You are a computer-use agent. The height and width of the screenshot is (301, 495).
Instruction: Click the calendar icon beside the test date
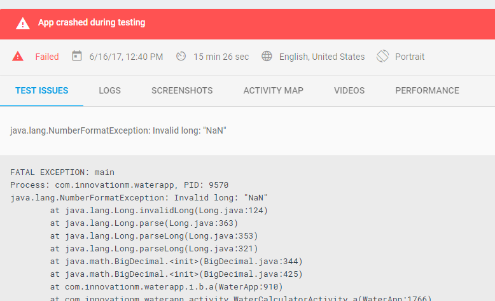77,57
